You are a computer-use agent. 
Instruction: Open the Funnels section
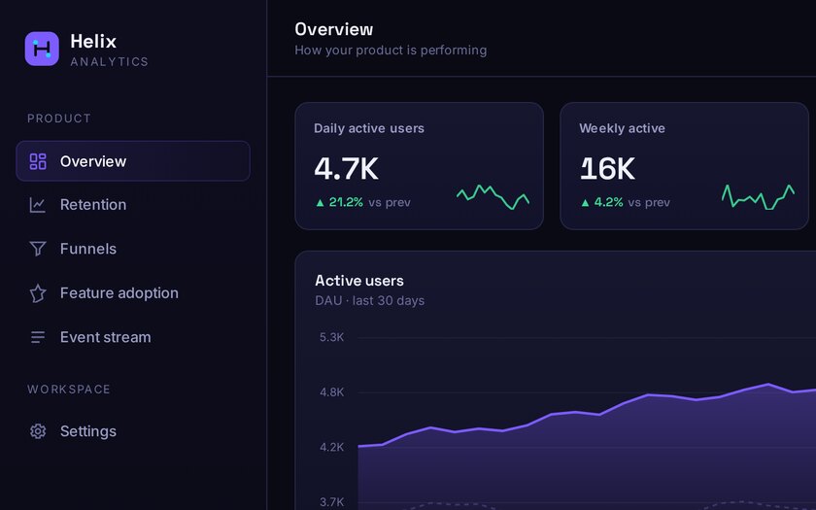[133, 249]
